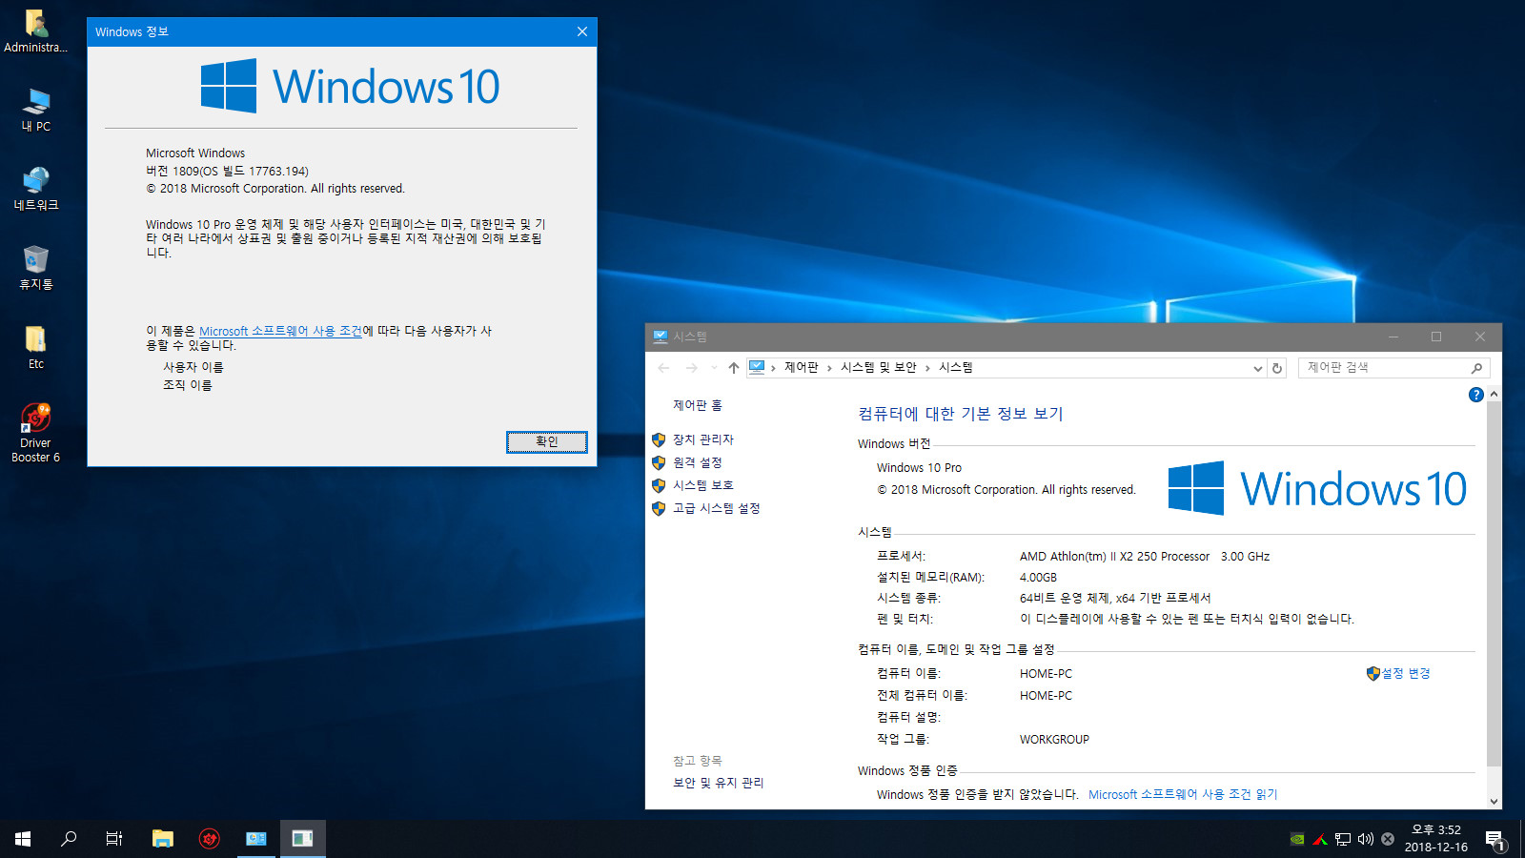Select the Driver Booster 6 desktop icon
1525x858 pixels.
pos(36,433)
